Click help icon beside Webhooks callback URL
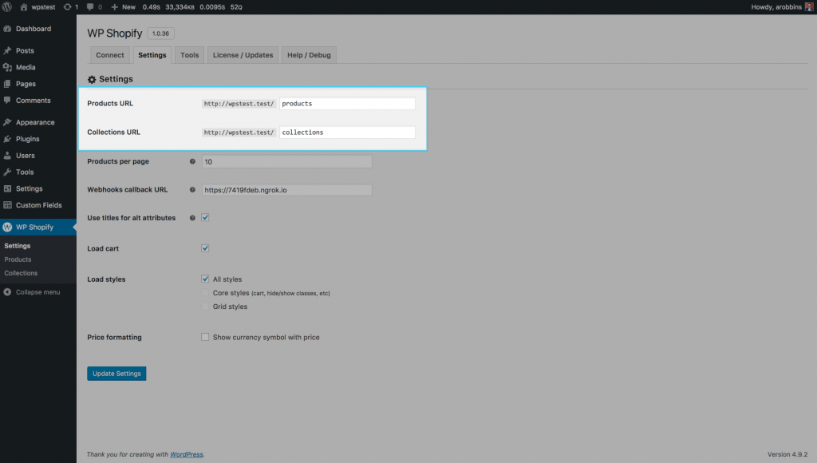The width and height of the screenshot is (817, 463). 192,190
